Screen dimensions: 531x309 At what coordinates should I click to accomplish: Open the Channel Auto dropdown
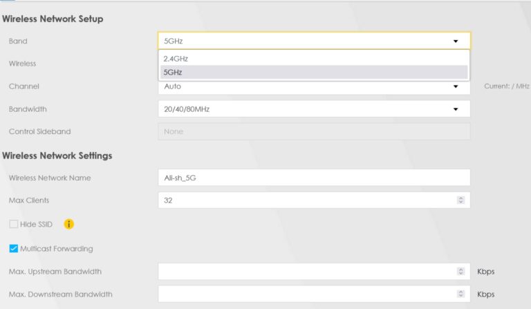tap(314, 86)
